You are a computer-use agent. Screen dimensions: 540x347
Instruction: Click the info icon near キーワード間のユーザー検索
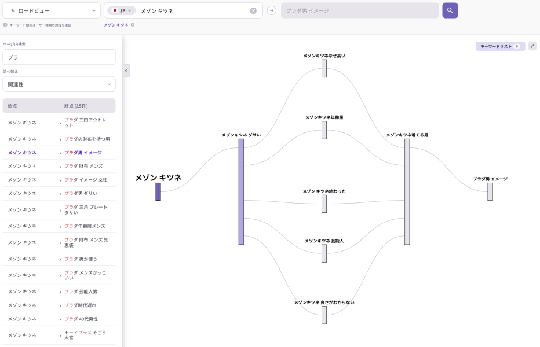coord(5,25)
